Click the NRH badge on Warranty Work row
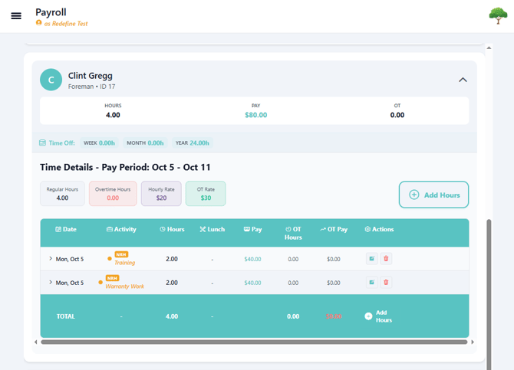Screen dimensions: 514x370 pyautogui.click(x=112, y=278)
